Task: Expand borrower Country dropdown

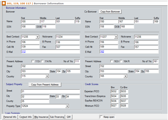Action: [x=47, y=76]
